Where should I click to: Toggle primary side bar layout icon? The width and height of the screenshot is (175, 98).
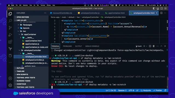click(x=154, y=8)
